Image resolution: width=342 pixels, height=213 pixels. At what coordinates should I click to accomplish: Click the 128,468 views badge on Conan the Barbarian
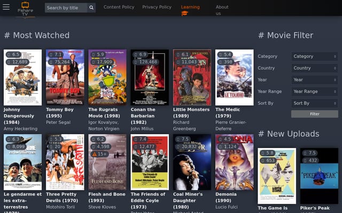146,62
